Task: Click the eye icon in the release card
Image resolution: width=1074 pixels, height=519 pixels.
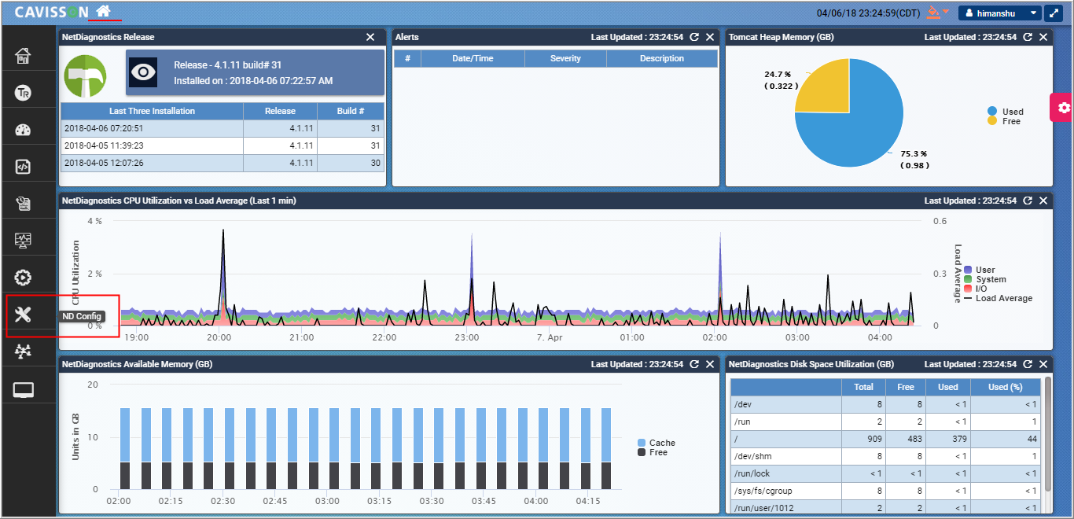Action: point(143,72)
